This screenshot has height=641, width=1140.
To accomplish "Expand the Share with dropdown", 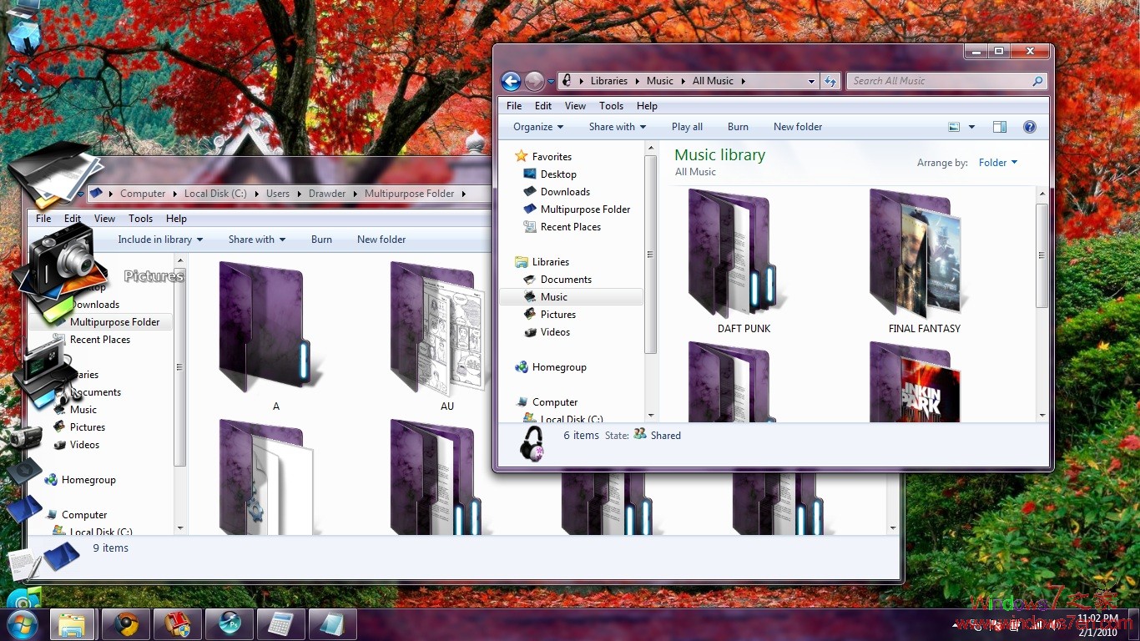I will 617,126.
